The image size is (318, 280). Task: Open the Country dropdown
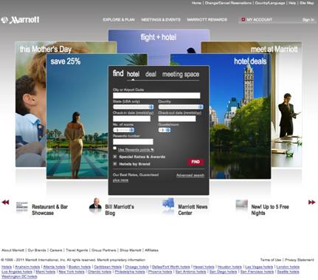(181, 107)
